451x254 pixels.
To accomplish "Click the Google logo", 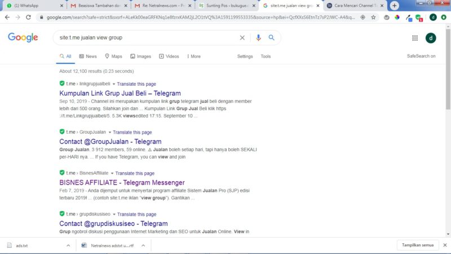I will [x=23, y=37].
